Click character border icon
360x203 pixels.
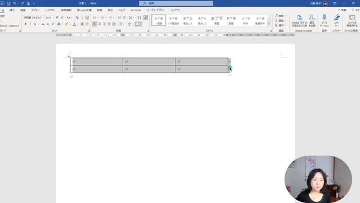coord(87,17)
